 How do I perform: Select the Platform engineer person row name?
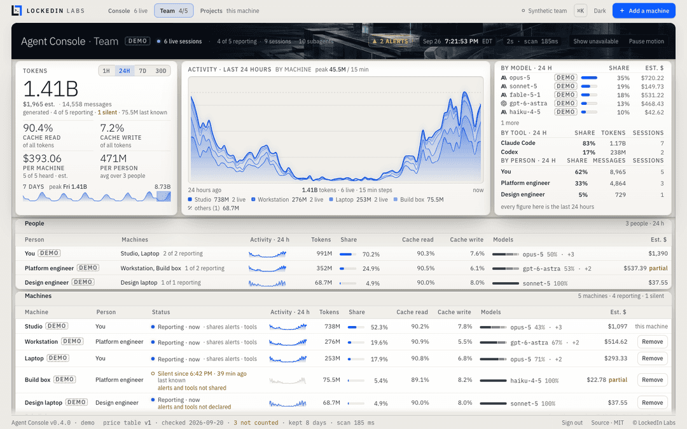49,268
